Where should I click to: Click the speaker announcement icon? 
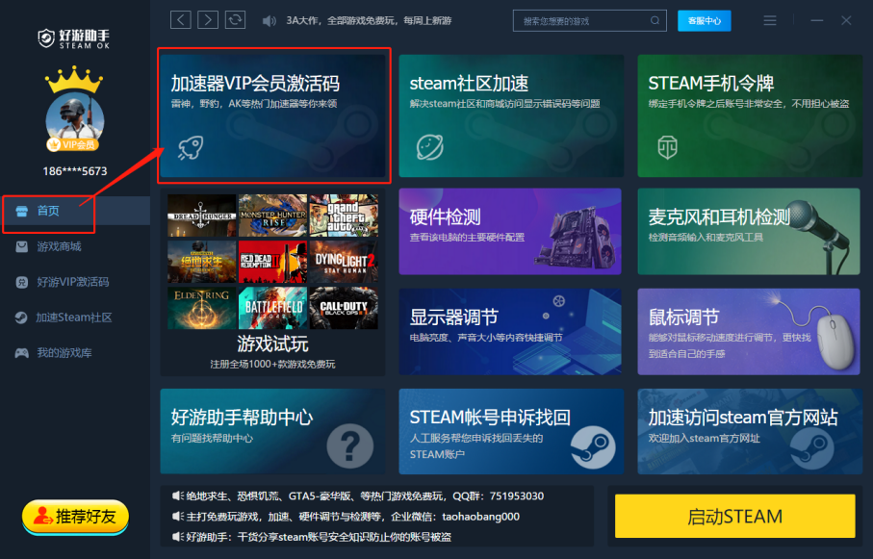(269, 21)
